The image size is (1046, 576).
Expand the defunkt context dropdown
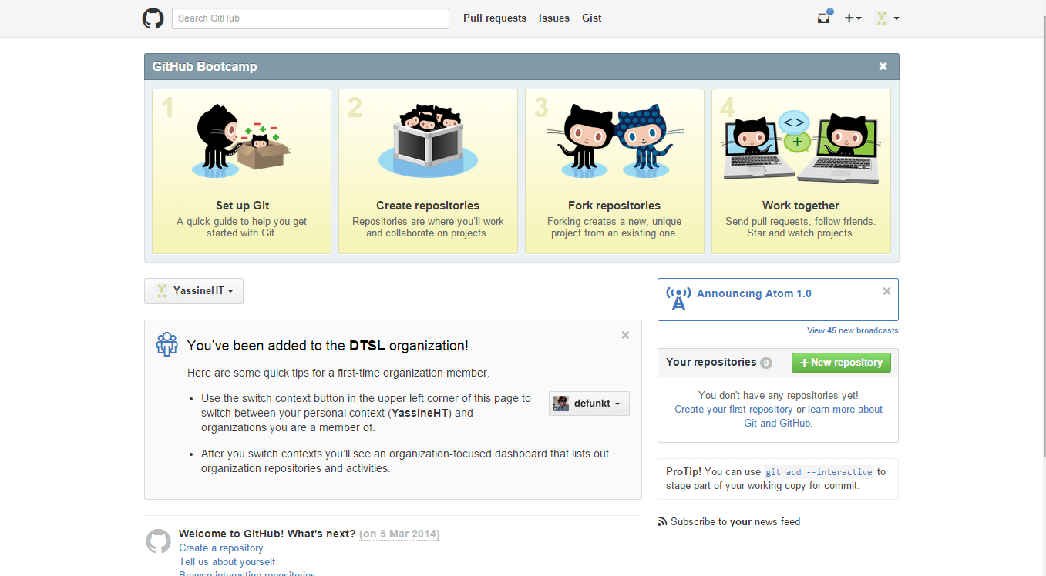[589, 404]
